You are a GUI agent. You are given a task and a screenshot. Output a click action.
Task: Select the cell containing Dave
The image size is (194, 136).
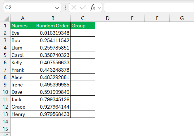(23, 92)
